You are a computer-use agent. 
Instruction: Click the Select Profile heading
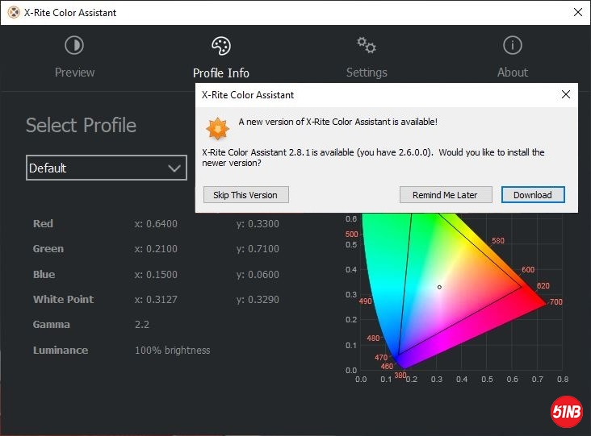[x=81, y=125]
